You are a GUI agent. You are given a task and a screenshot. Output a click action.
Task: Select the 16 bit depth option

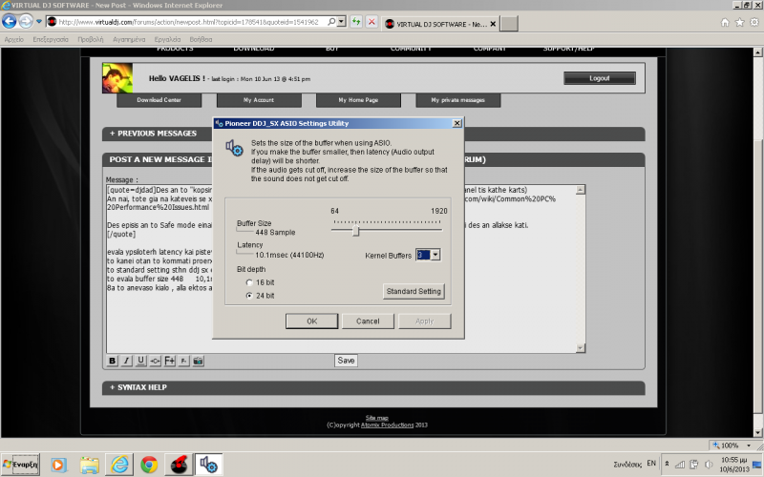249,282
